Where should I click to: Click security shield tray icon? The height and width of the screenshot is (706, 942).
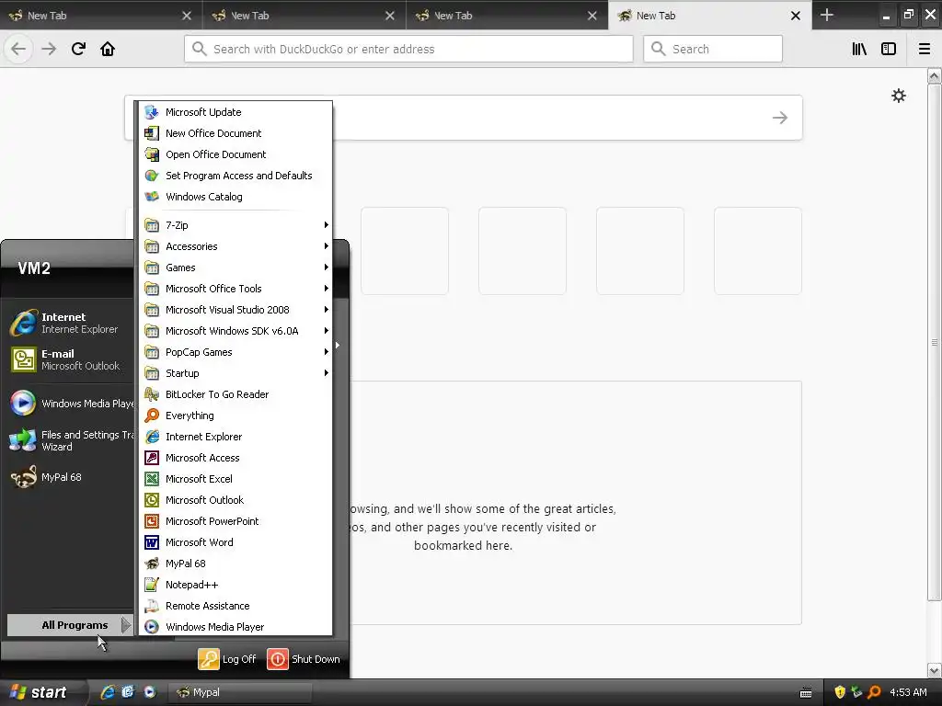840,692
